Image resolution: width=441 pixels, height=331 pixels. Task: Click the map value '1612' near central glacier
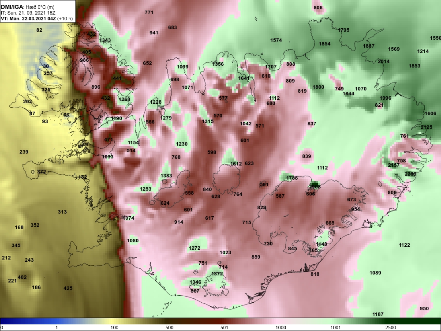(236, 164)
